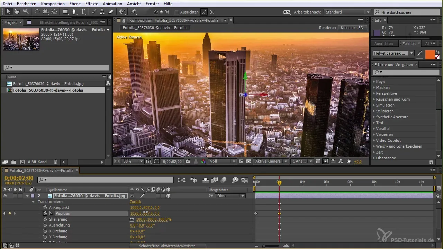Select the Puppet Pin tool
Image resolution: width=443 pixels, height=249 pixels.
[x=134, y=11]
